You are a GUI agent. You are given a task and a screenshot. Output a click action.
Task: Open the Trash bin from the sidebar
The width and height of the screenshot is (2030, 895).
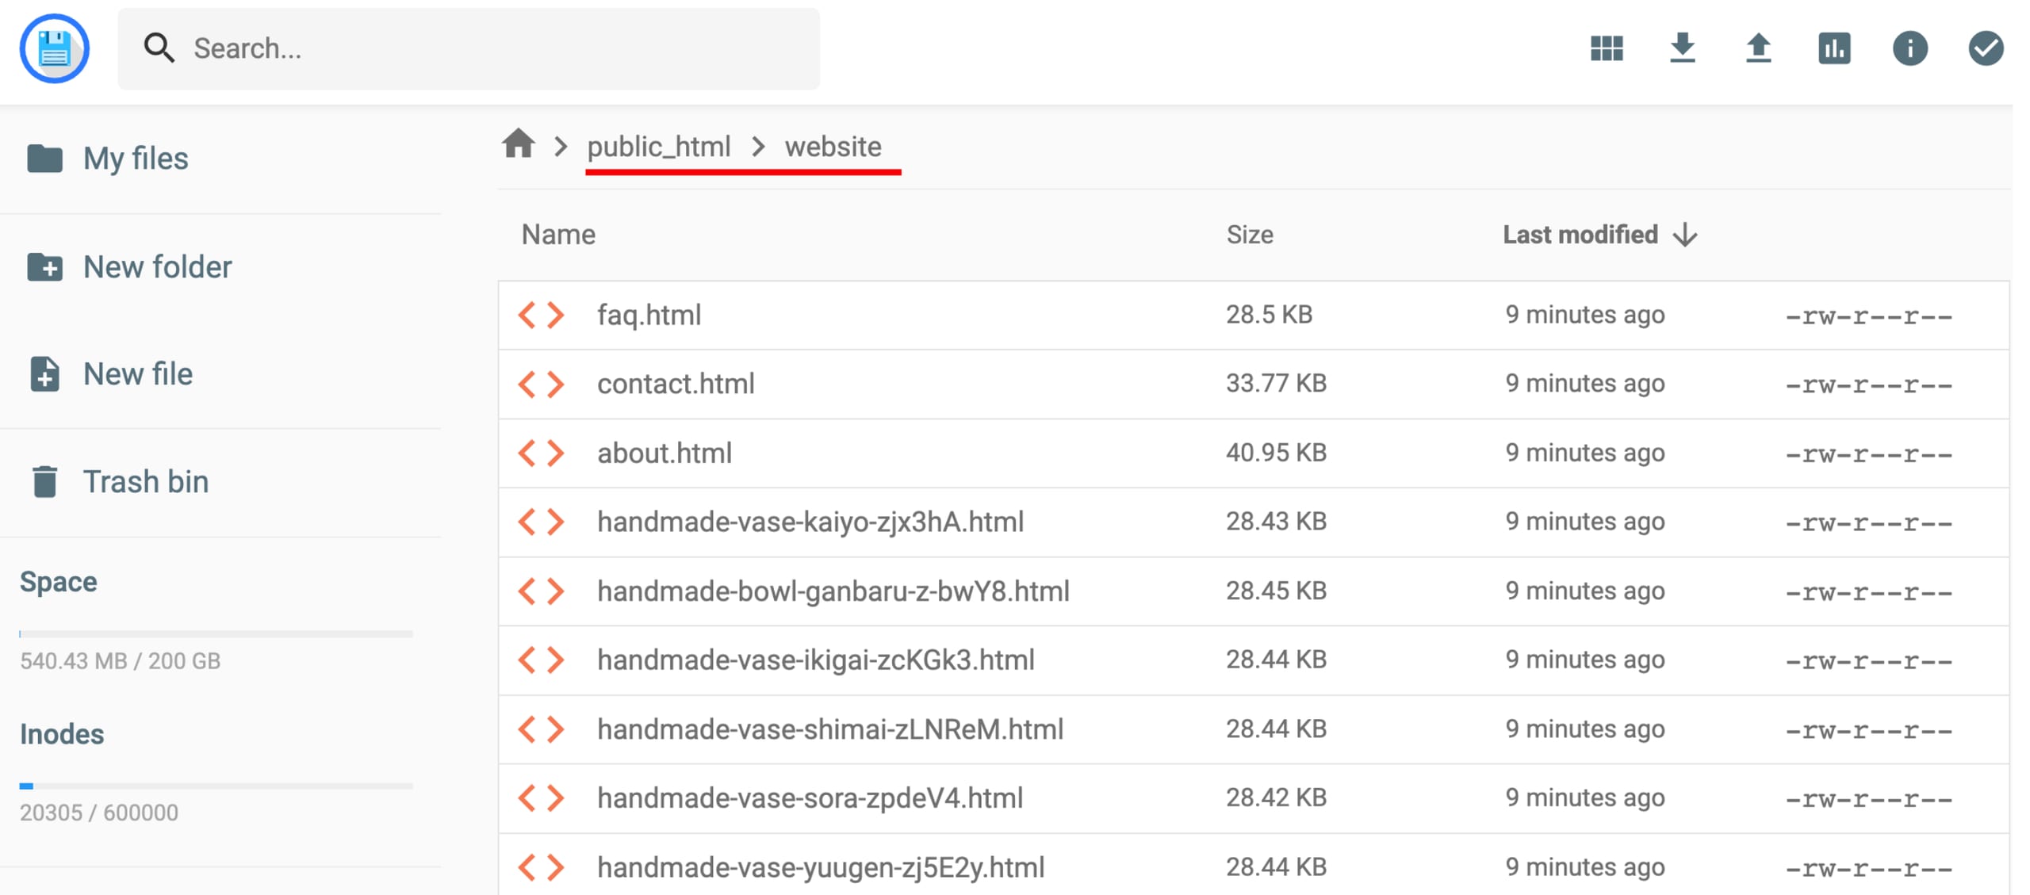146,481
